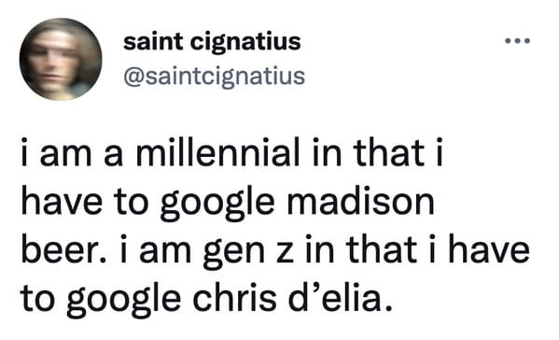Visit the @saintcignatius handle link
Screen dimensions: 559x340
click(x=215, y=77)
